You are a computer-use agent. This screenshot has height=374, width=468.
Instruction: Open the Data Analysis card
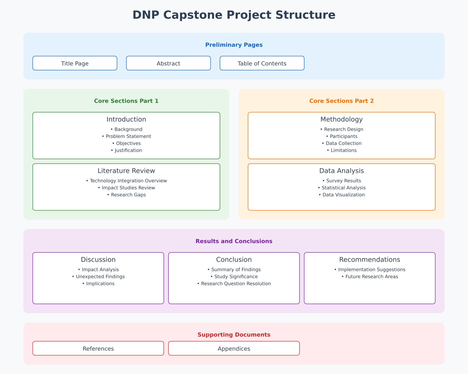pos(341,187)
